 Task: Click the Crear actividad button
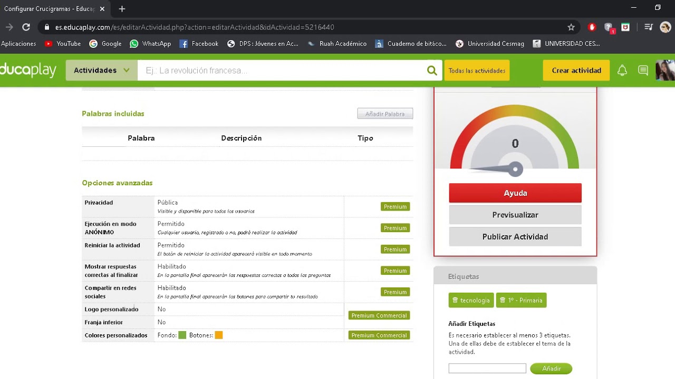click(x=576, y=71)
